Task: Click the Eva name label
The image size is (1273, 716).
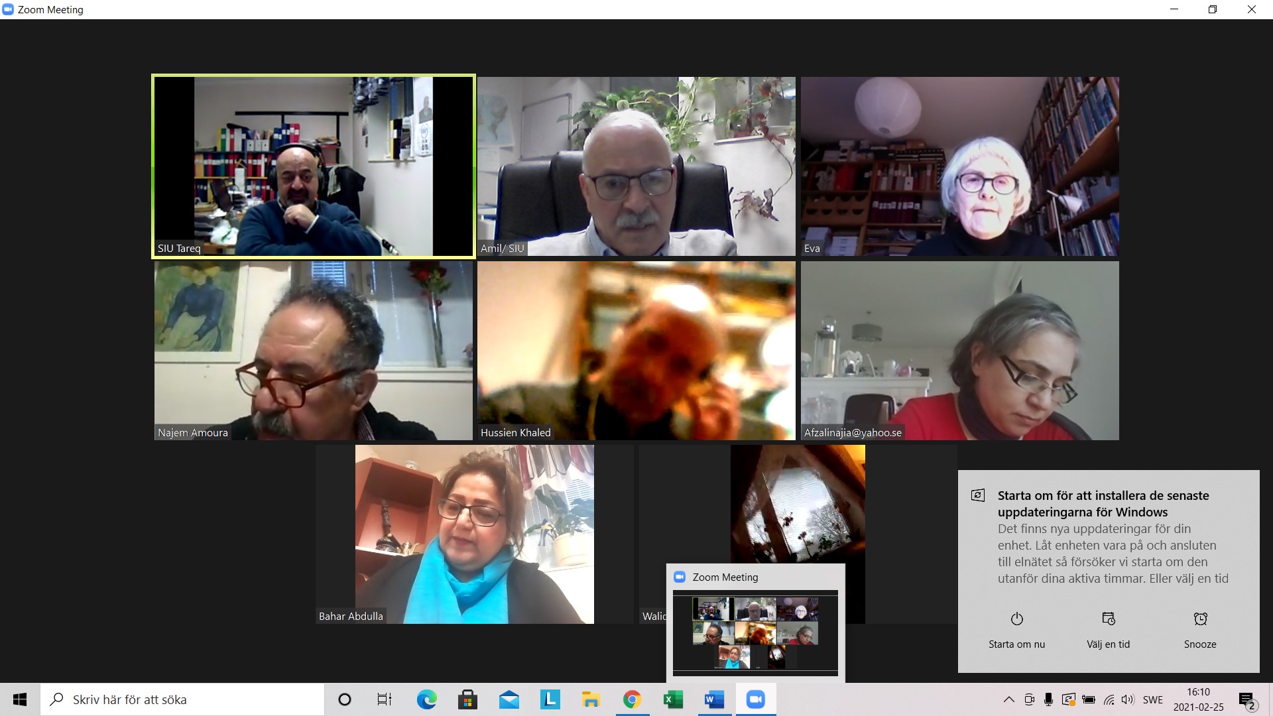Action: 812,249
